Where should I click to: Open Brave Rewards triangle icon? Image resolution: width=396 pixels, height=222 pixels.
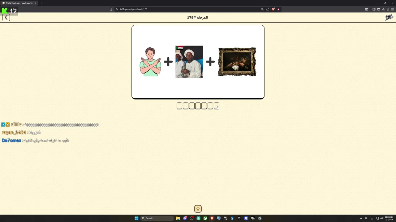click(x=278, y=9)
